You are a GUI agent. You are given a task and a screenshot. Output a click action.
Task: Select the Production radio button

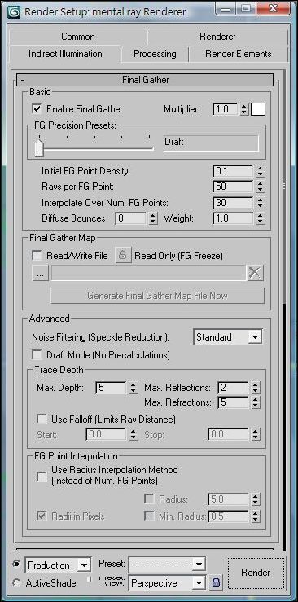coord(16,564)
